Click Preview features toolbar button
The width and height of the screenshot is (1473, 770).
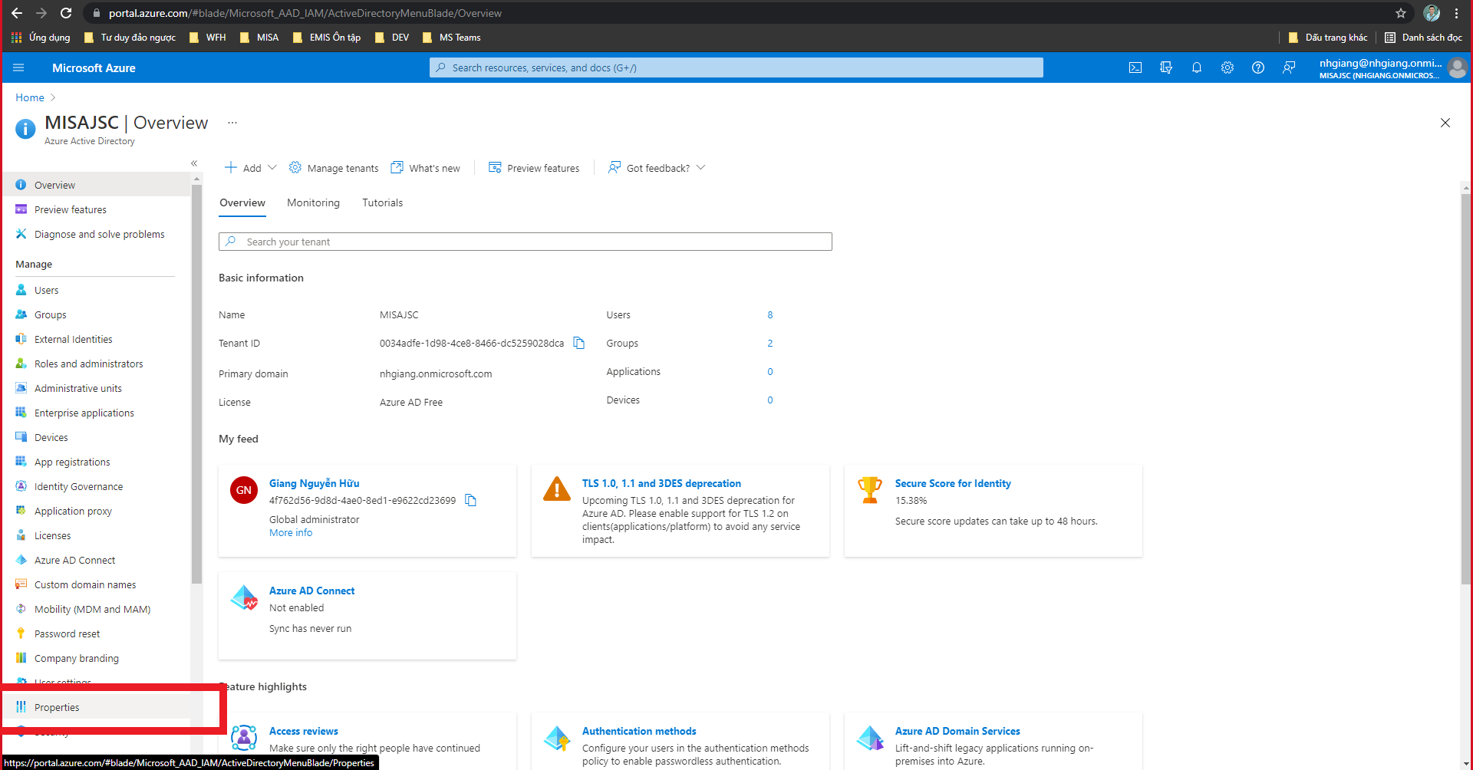(x=534, y=168)
